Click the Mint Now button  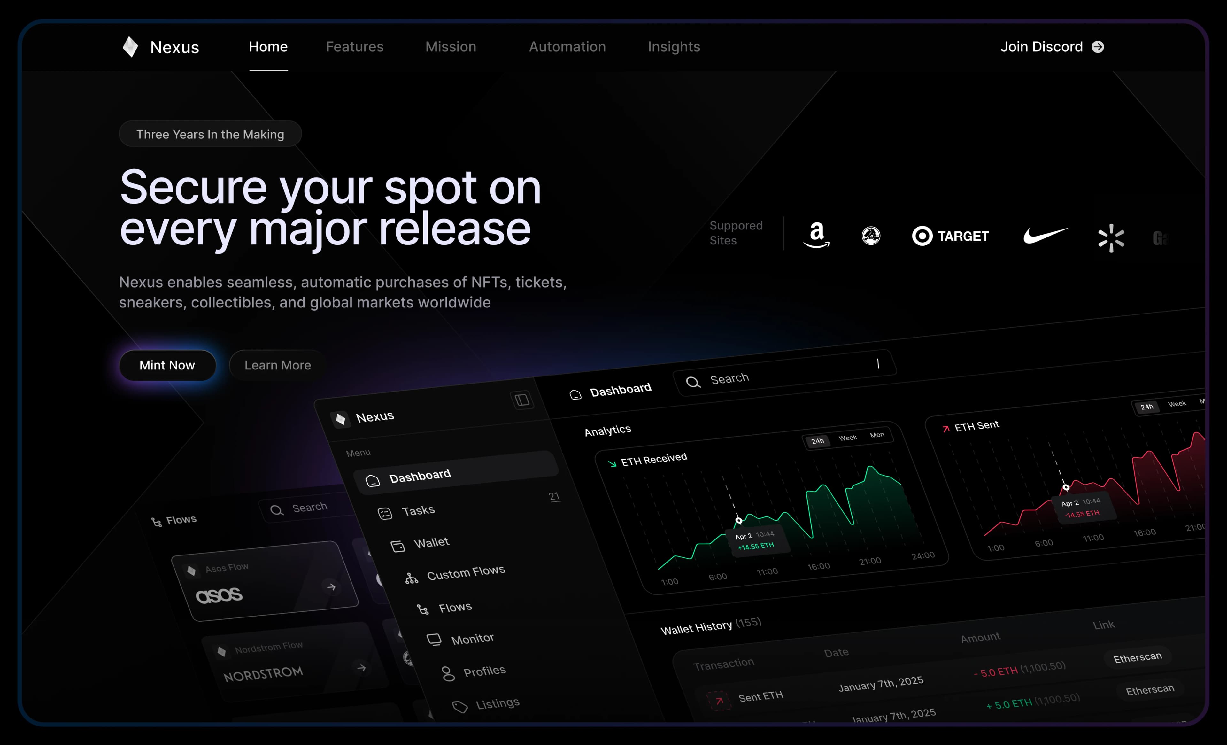coord(167,365)
